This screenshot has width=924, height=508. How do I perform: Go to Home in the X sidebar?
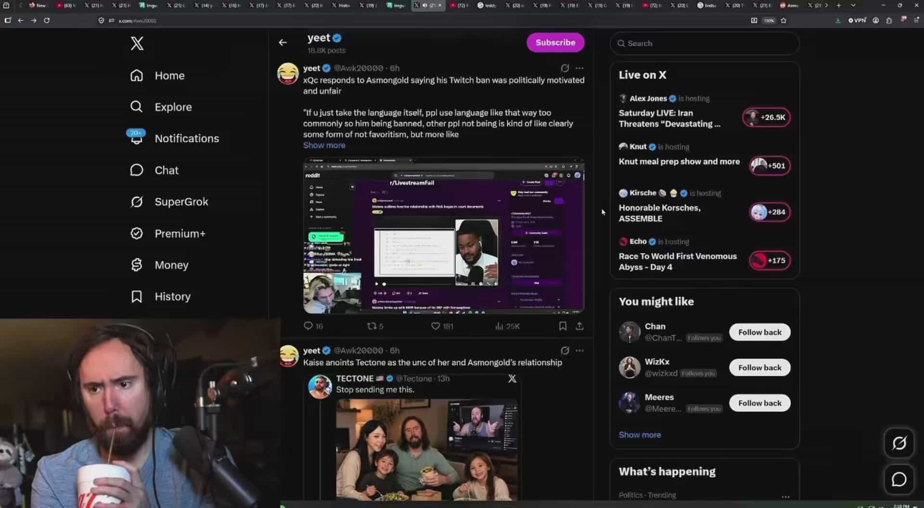click(x=157, y=76)
